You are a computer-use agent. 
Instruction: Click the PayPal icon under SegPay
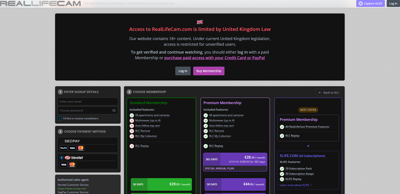point(64,148)
